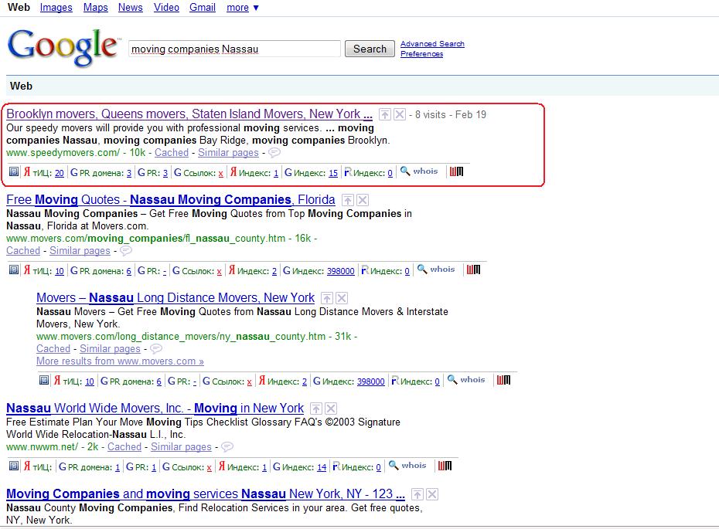
Task: Open Preferences link
Action: (421, 54)
